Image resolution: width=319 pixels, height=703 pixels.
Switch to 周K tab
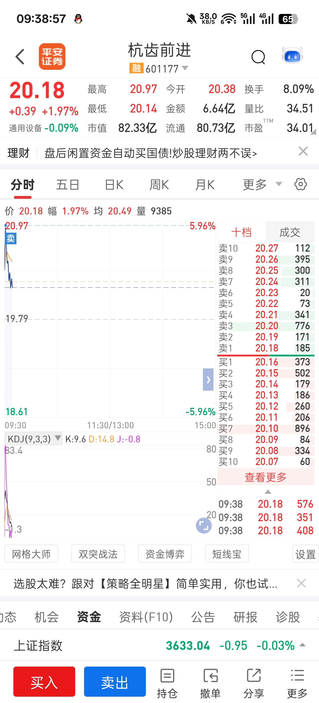[159, 185]
